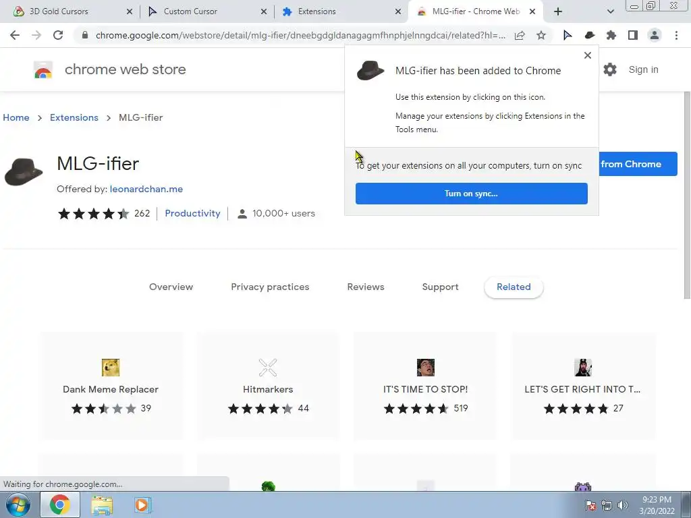Click Remove from Chrome button
Image resolution: width=691 pixels, height=518 pixels.
tap(638, 164)
